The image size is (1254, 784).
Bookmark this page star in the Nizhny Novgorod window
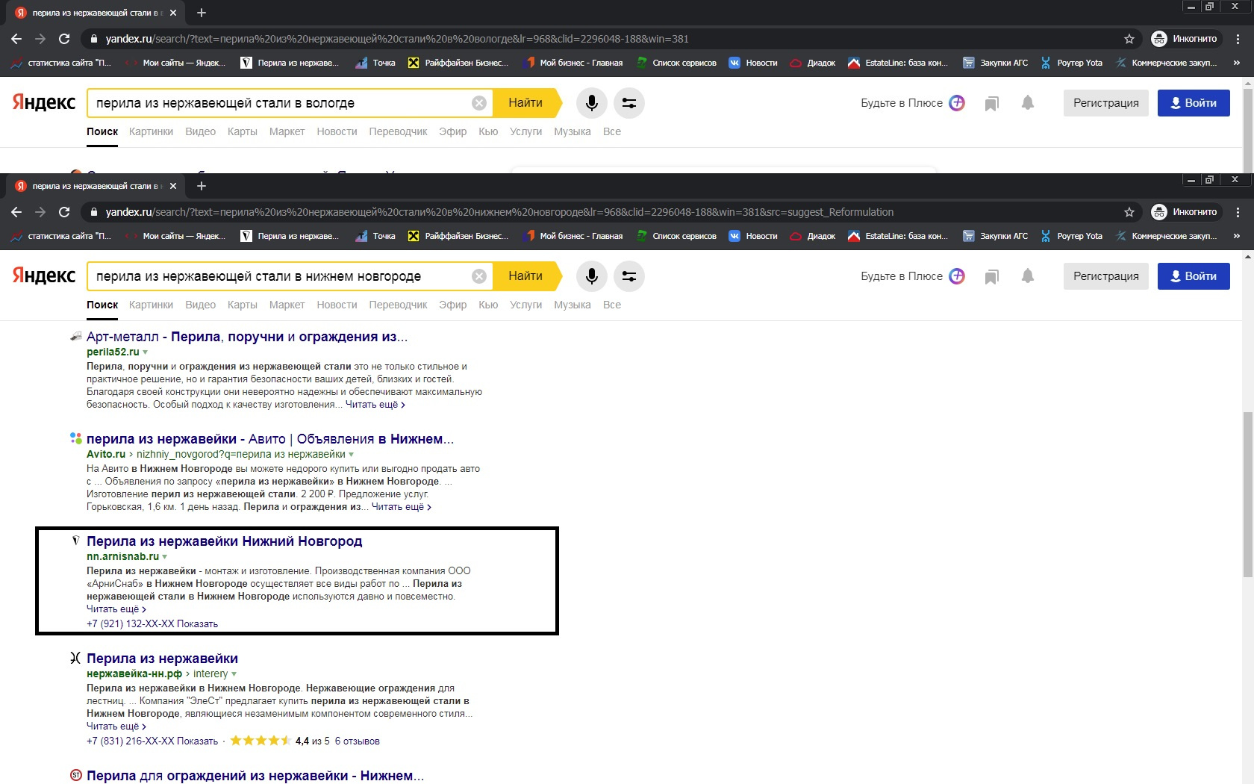coord(1129,212)
